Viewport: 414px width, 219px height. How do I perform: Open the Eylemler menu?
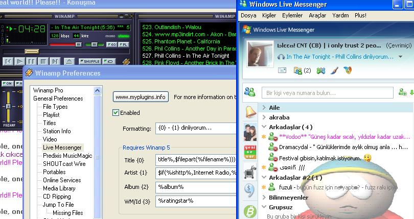click(x=292, y=15)
